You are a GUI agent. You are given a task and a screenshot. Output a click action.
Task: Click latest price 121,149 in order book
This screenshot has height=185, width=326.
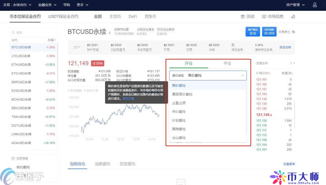tap(264, 115)
